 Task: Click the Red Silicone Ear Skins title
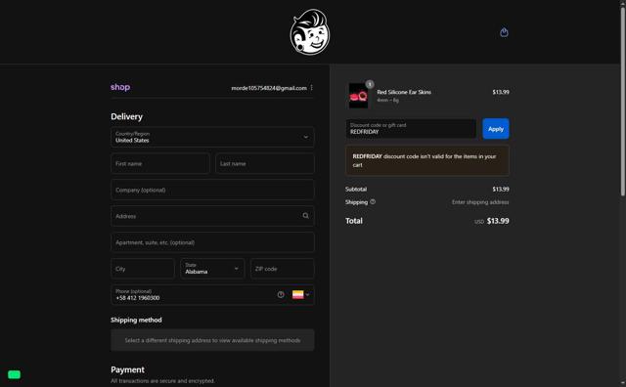tap(404, 92)
